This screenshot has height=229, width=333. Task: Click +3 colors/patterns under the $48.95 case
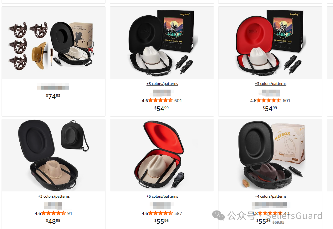point(54,196)
